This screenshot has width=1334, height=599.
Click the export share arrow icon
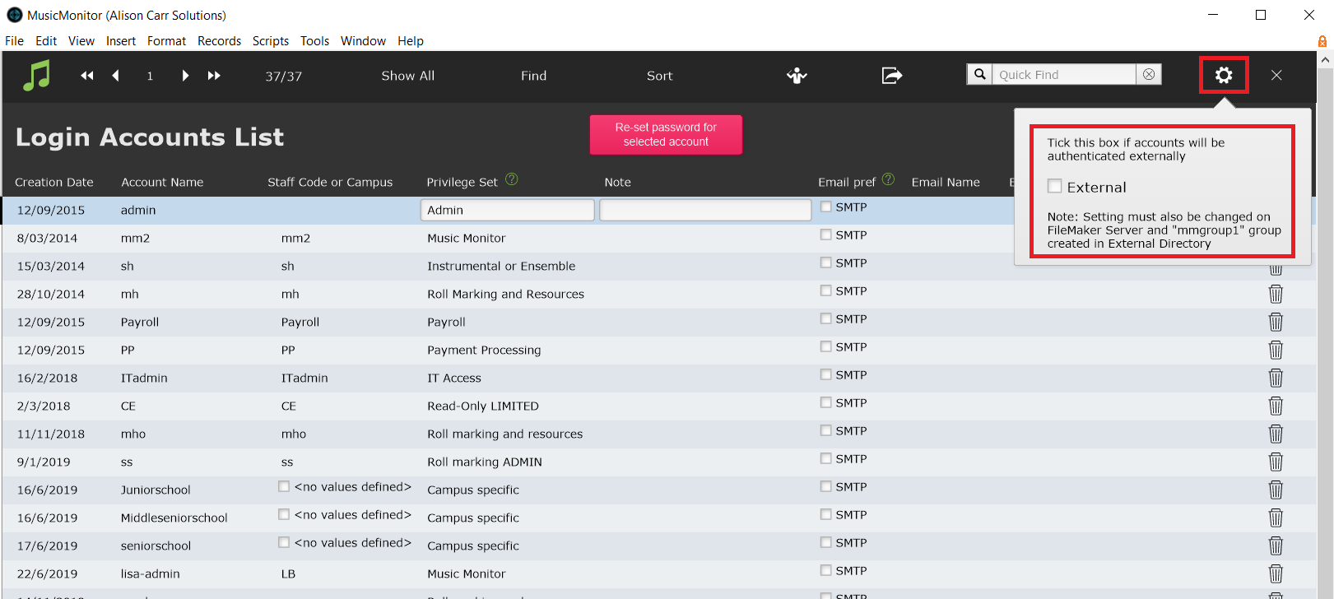892,76
